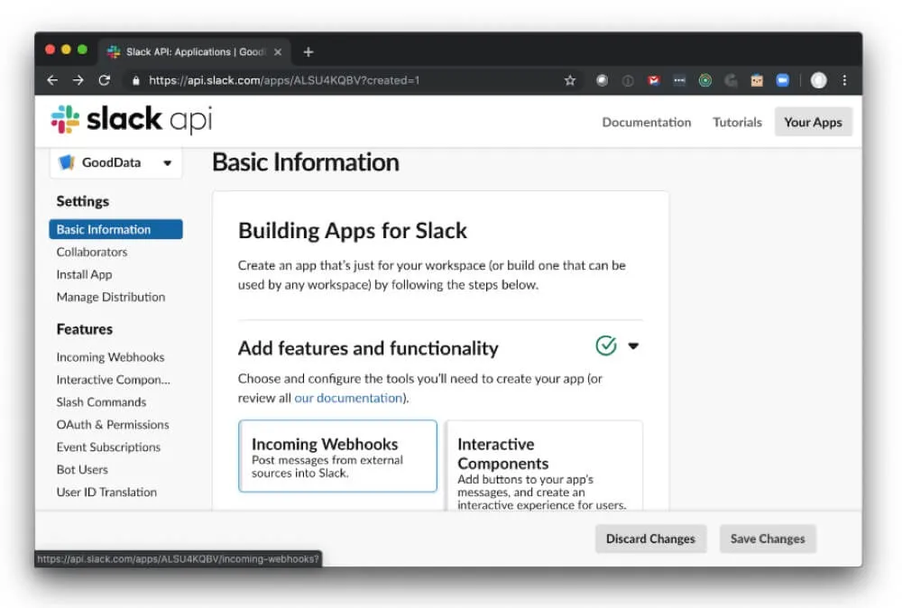Click the Slack API logo
902x608 pixels.
tap(130, 118)
